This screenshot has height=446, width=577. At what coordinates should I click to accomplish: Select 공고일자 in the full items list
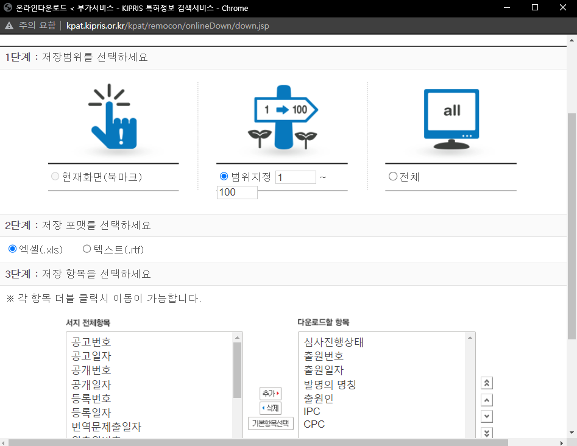tap(91, 356)
